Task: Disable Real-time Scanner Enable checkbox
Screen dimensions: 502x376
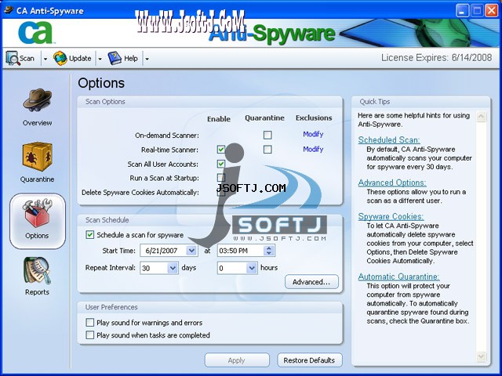Action: coord(221,150)
